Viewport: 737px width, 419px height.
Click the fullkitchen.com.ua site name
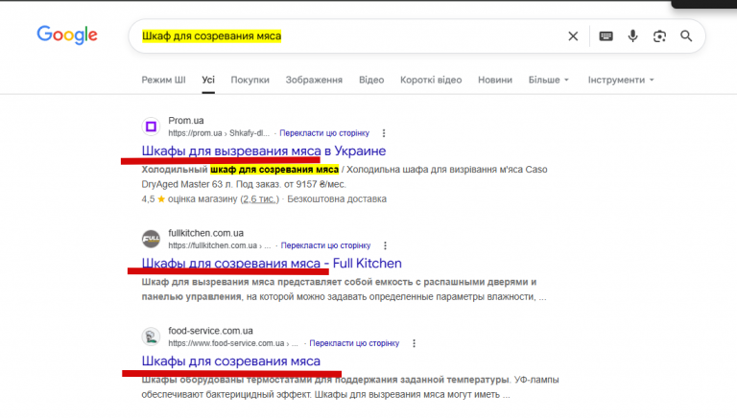206,233
